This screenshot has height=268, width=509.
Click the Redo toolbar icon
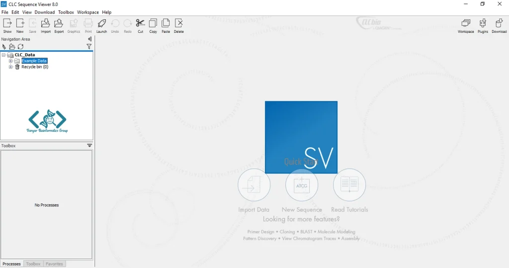[128, 26]
